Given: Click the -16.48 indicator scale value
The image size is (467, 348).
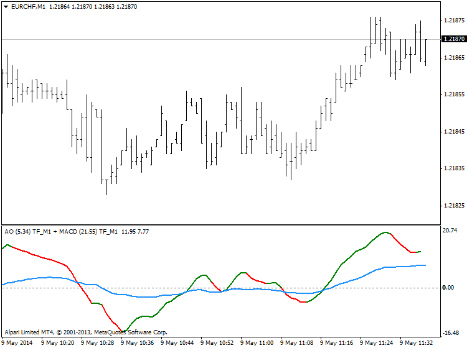Looking at the screenshot, I should (x=451, y=332).
